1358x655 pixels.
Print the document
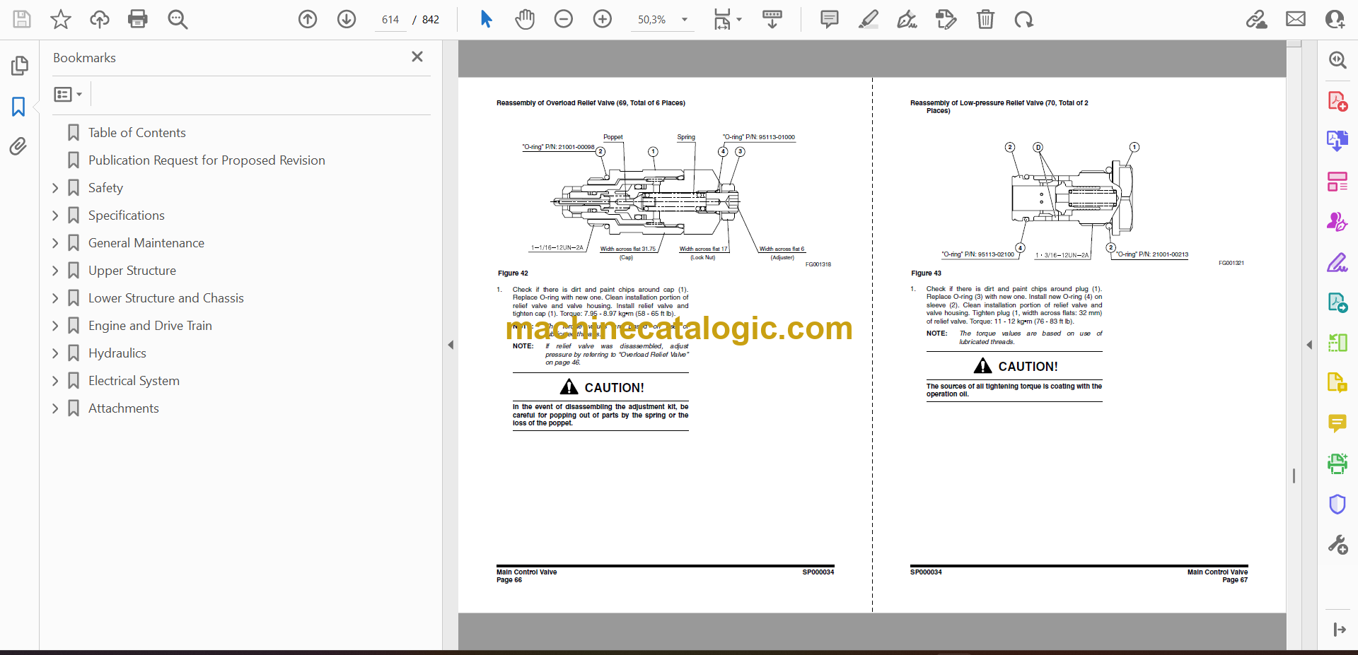138,19
